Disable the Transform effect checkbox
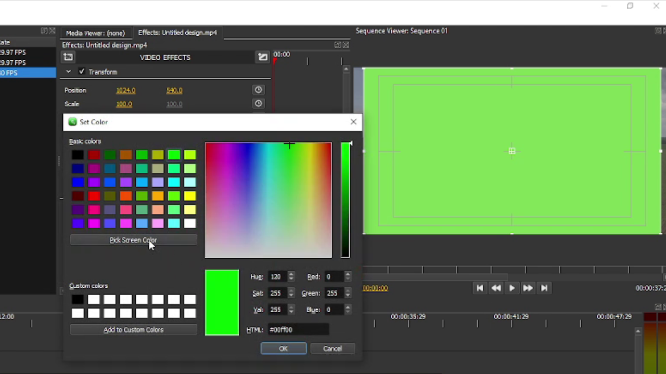 point(82,72)
